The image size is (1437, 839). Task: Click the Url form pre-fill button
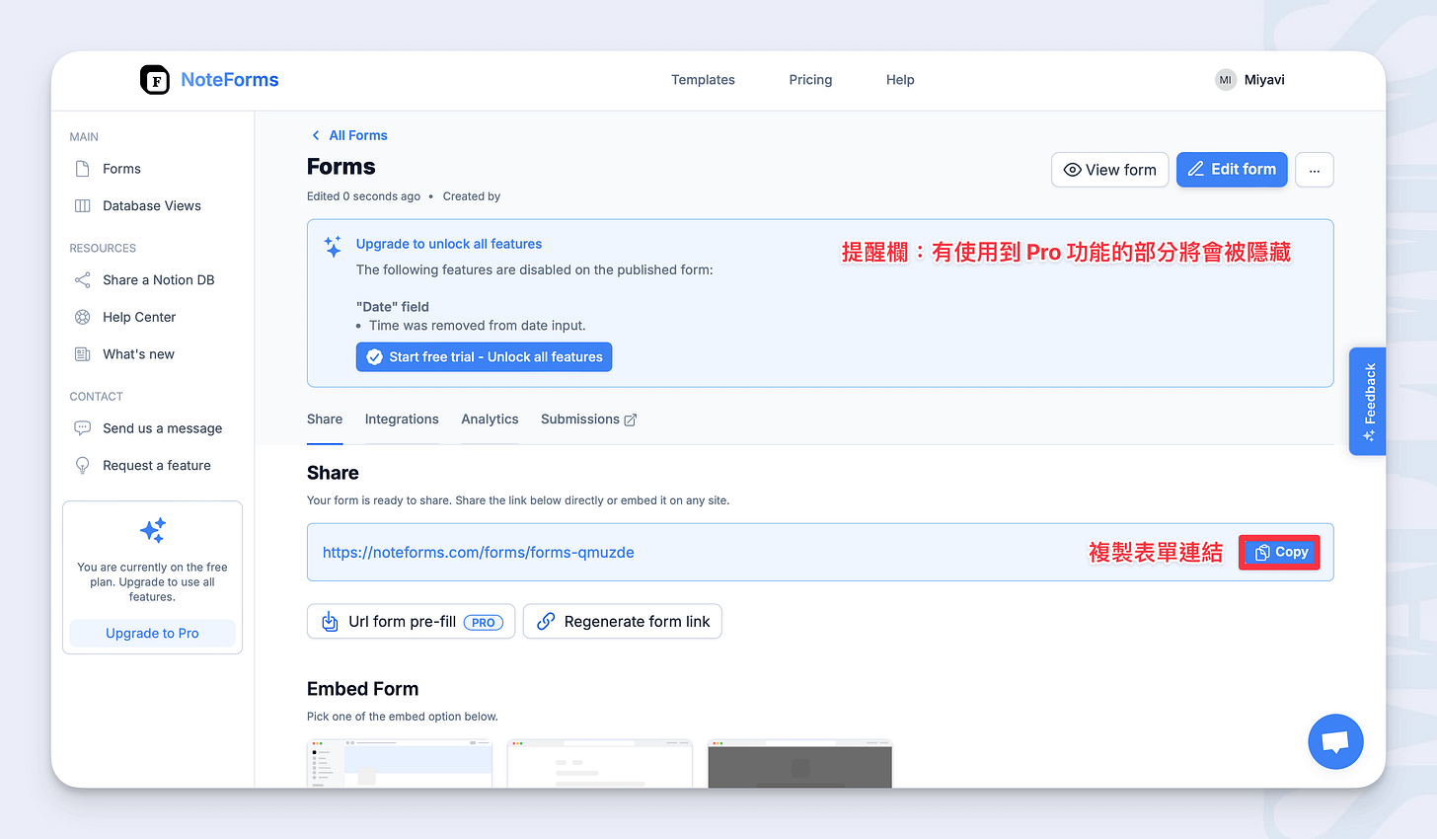411,622
